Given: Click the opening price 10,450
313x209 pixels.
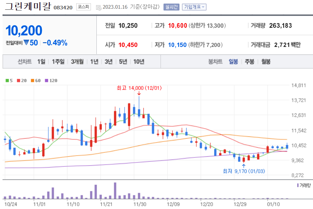Looking at the screenshot, I should (x=128, y=45).
